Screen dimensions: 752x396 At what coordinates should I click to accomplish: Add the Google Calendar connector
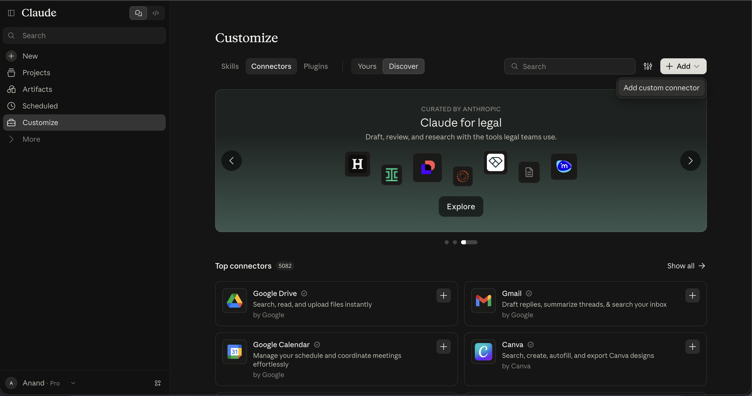[443, 346]
